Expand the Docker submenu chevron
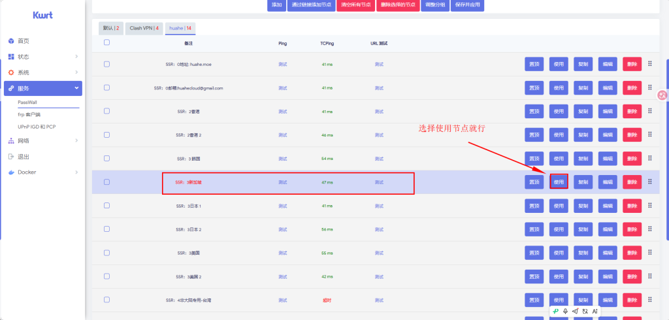 tap(76, 172)
